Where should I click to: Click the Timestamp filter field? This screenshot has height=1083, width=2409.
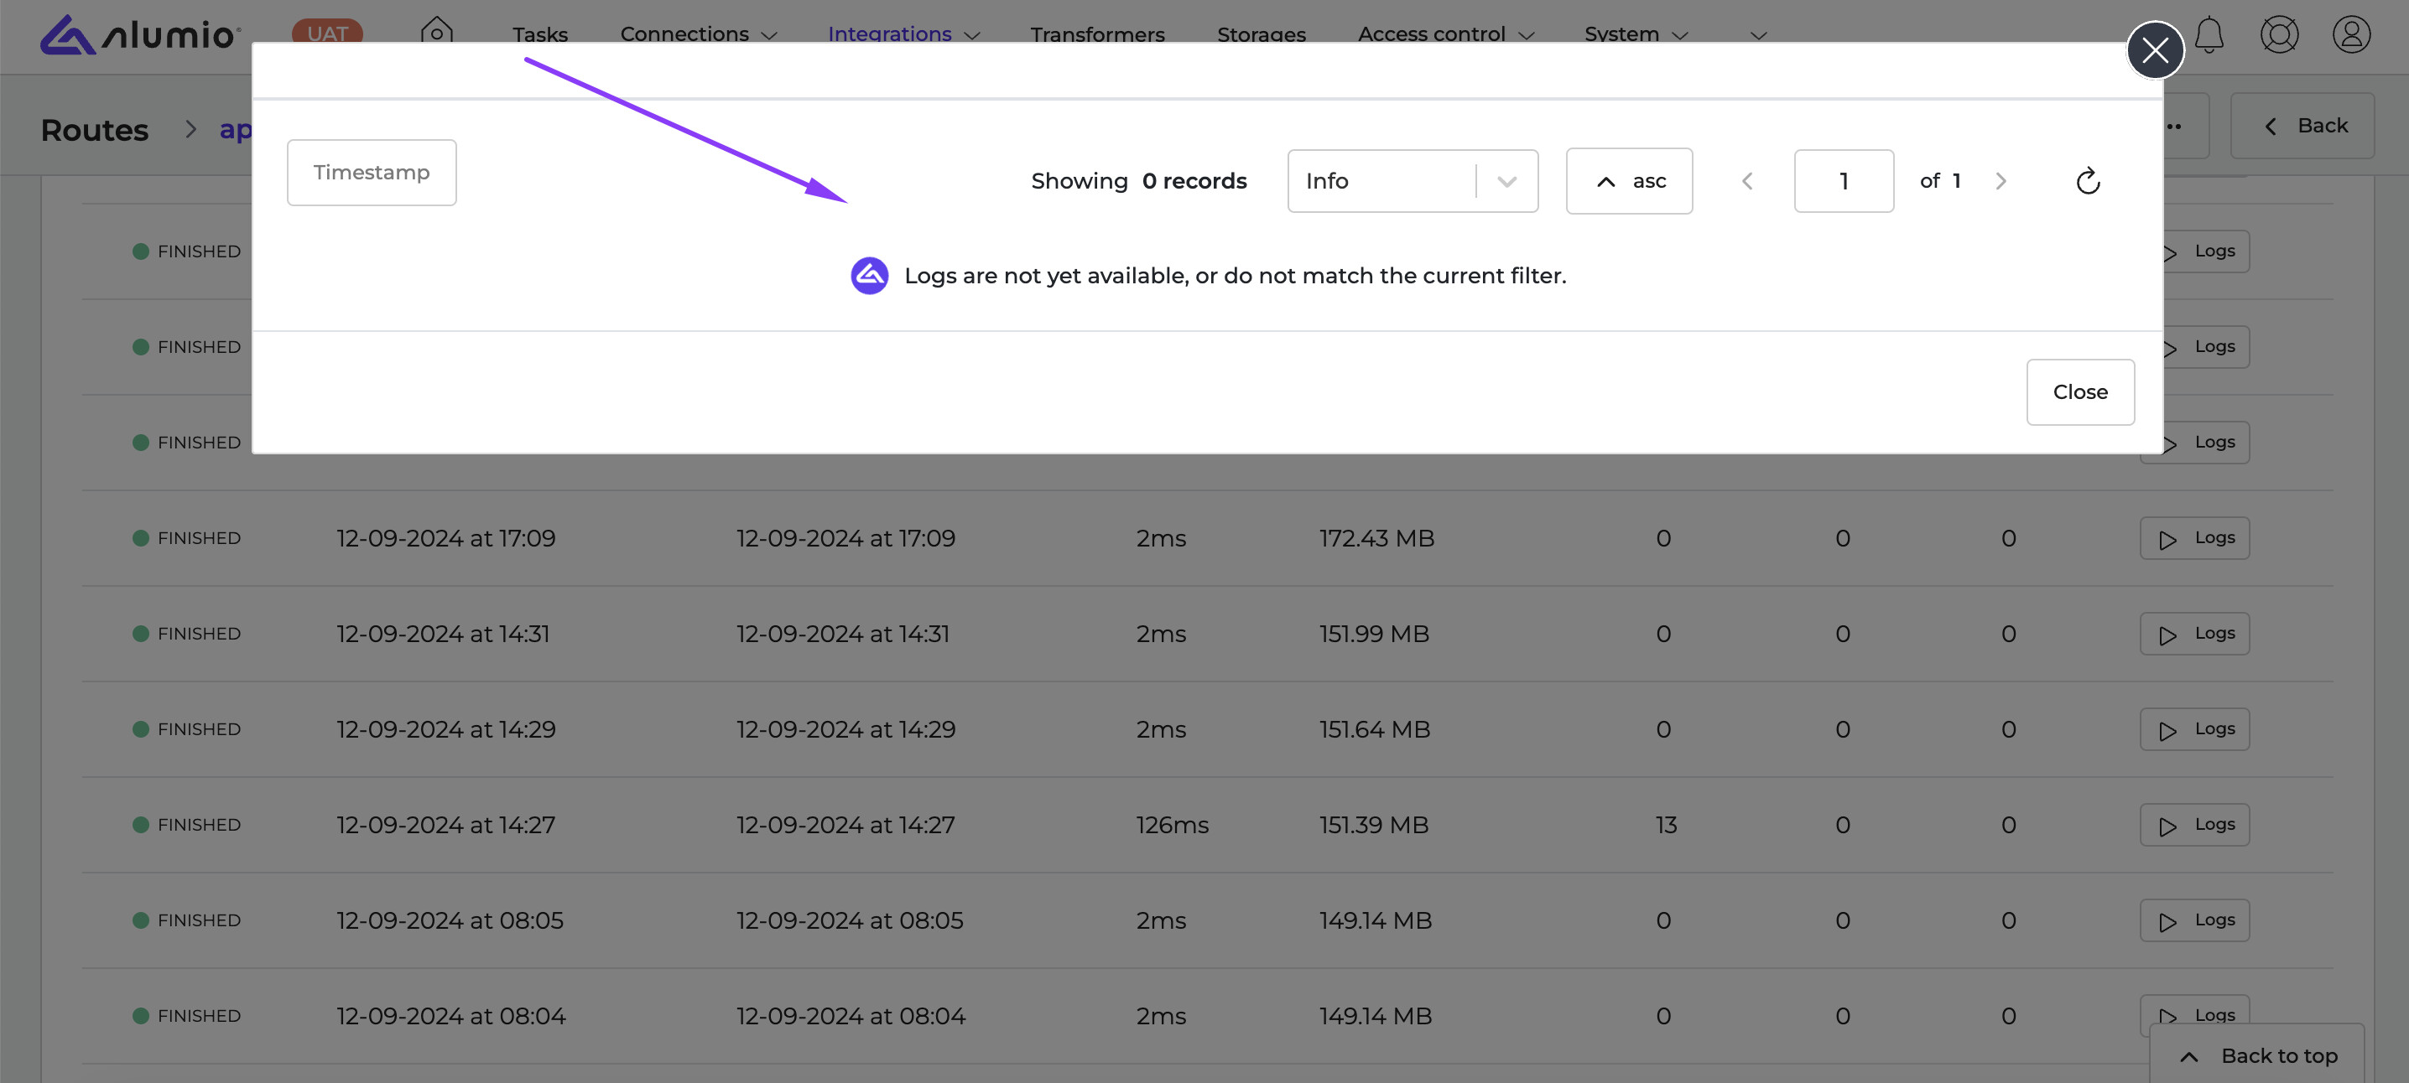pos(372,173)
